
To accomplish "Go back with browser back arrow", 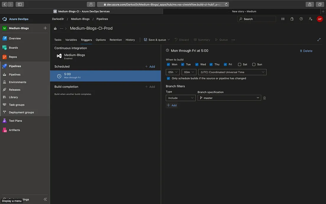I will [x=4, y=4].
